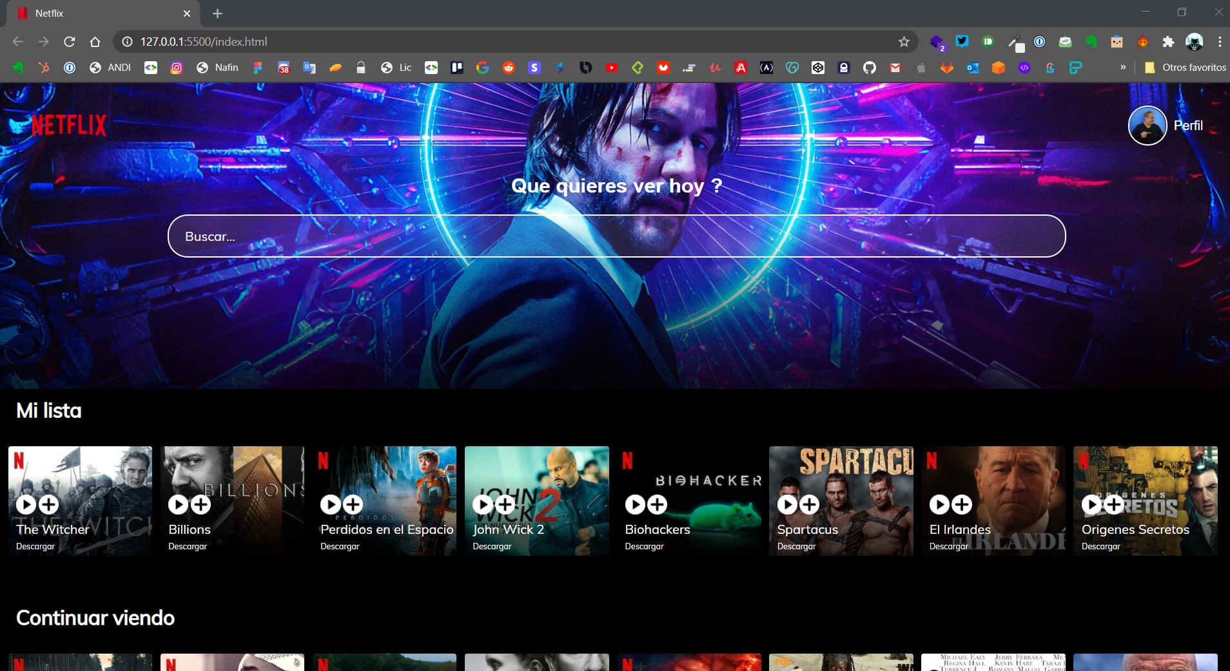Click Descargar under John Wick 2
Screen dimensions: 1230x671
tap(493, 546)
